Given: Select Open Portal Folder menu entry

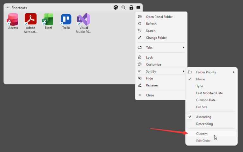Looking at the screenshot, I should pos(161,17).
